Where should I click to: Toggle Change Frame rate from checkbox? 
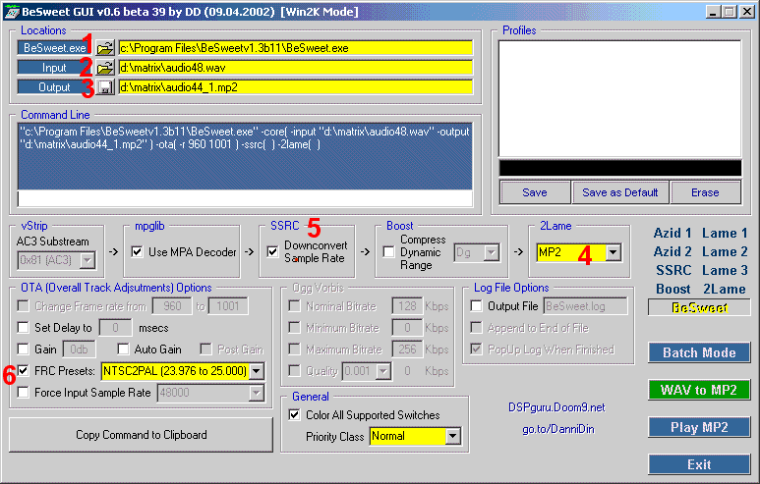point(23,306)
